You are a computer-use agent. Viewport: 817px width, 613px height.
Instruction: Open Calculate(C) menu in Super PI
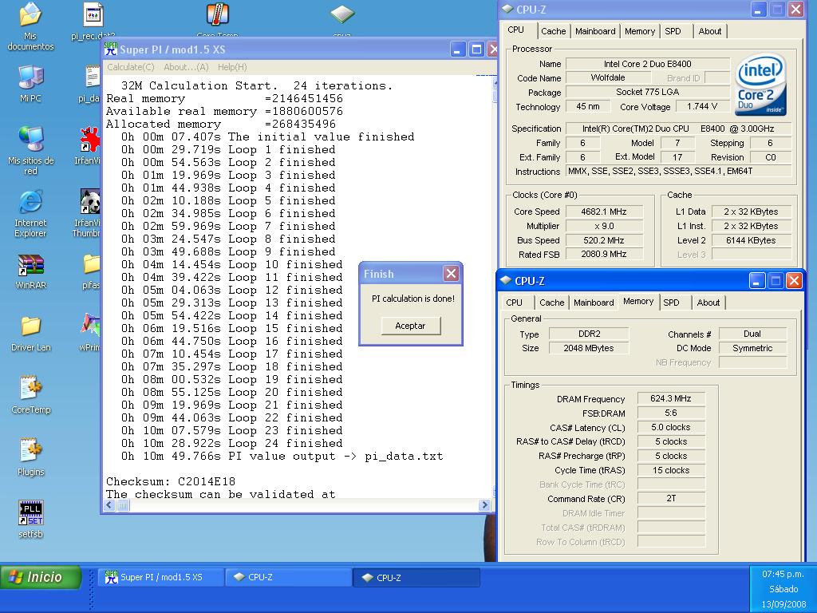click(131, 67)
